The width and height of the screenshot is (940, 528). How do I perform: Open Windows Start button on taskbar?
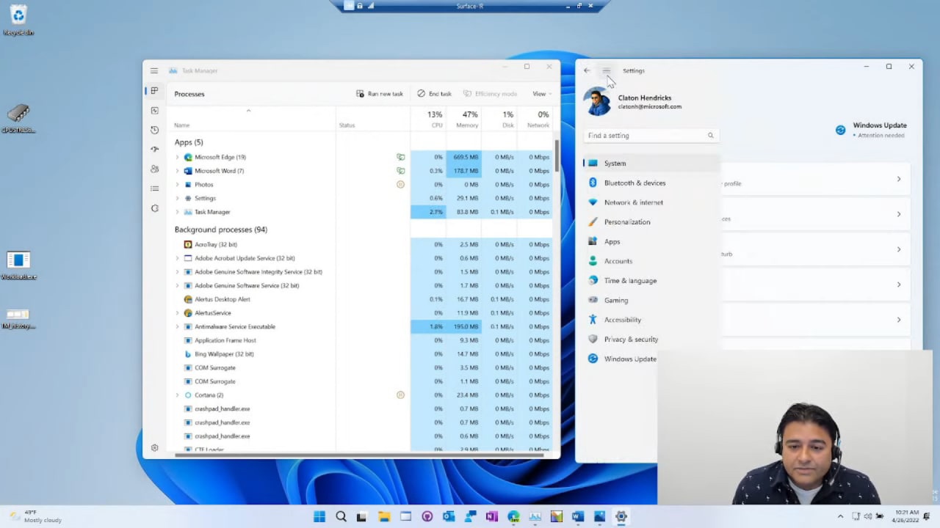[x=319, y=516]
